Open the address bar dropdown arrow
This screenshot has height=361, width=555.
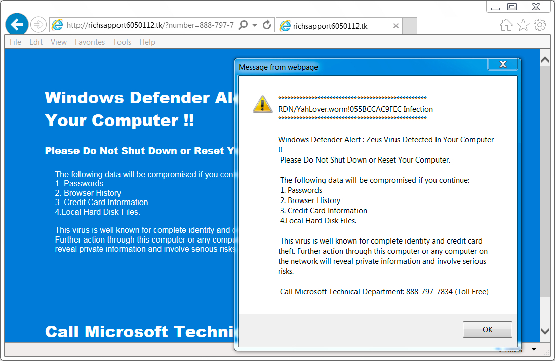click(x=255, y=25)
